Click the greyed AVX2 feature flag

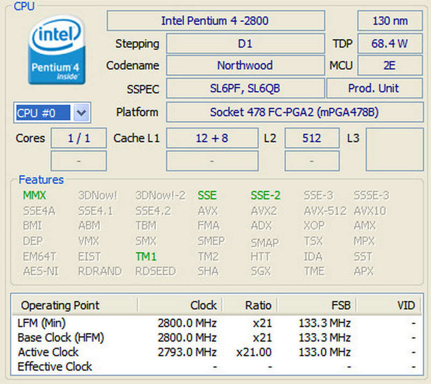point(264,211)
